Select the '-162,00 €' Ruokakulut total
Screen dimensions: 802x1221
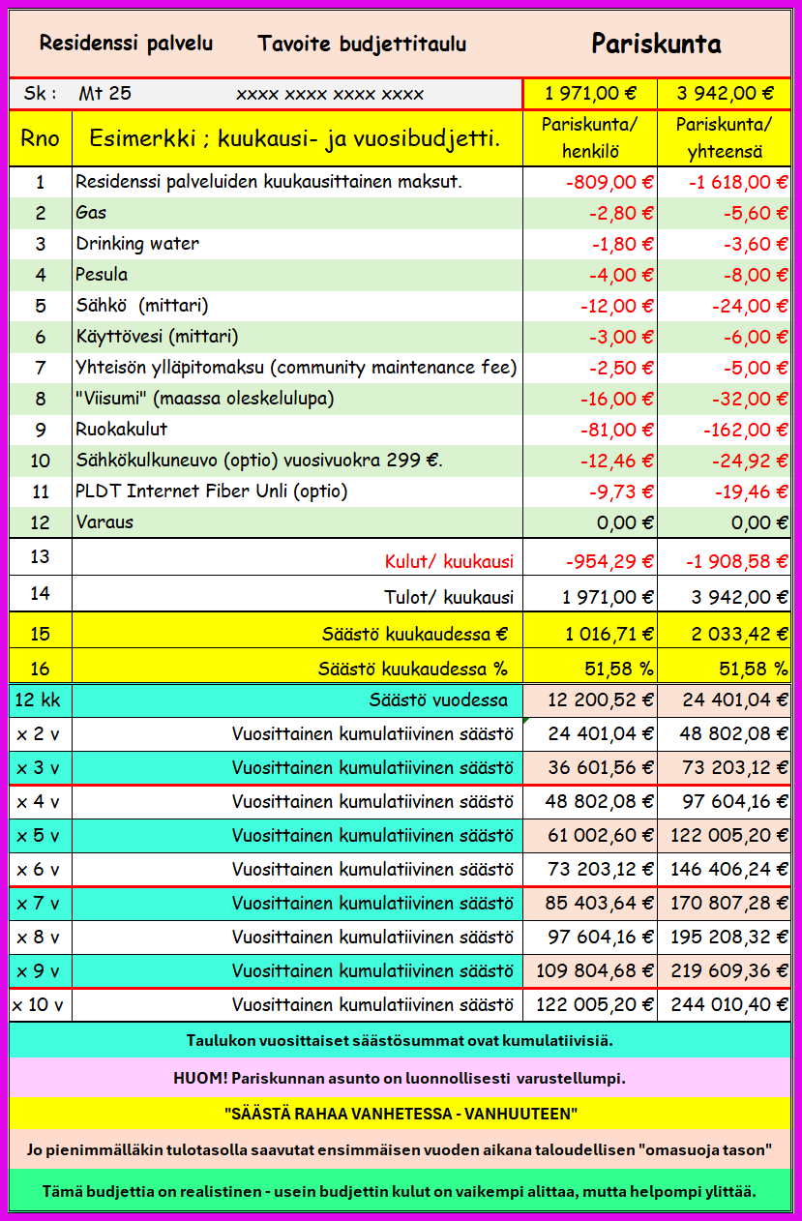725,430
